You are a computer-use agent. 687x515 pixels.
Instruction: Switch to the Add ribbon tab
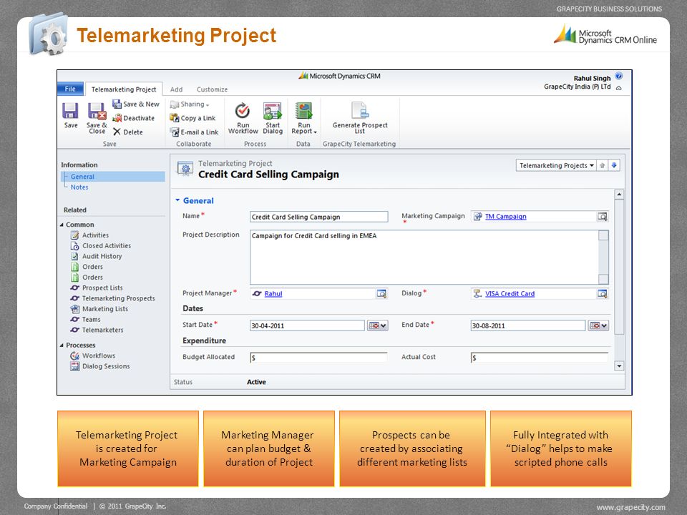pos(177,89)
